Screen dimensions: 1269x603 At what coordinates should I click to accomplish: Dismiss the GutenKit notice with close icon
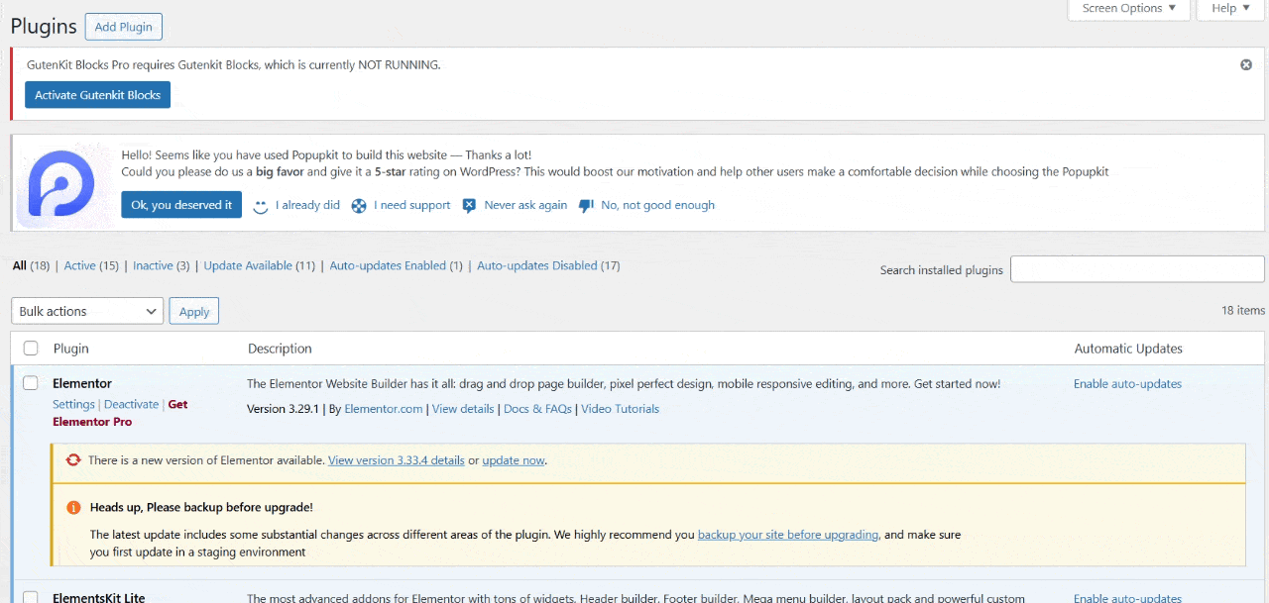pyautogui.click(x=1246, y=64)
